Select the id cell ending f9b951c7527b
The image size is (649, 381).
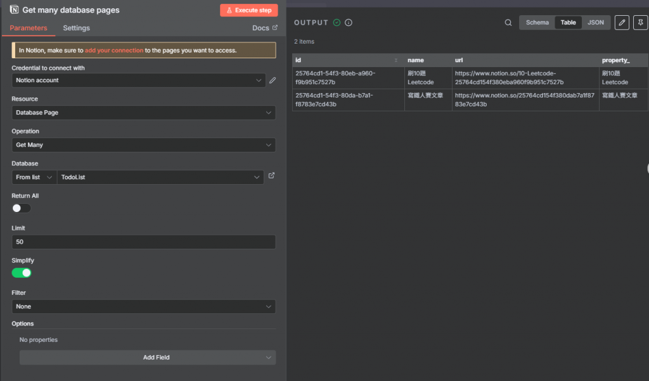click(348, 78)
